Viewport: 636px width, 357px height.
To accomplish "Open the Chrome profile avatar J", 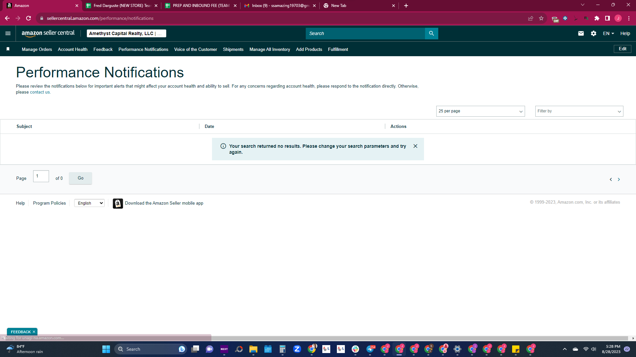I will click(x=618, y=18).
